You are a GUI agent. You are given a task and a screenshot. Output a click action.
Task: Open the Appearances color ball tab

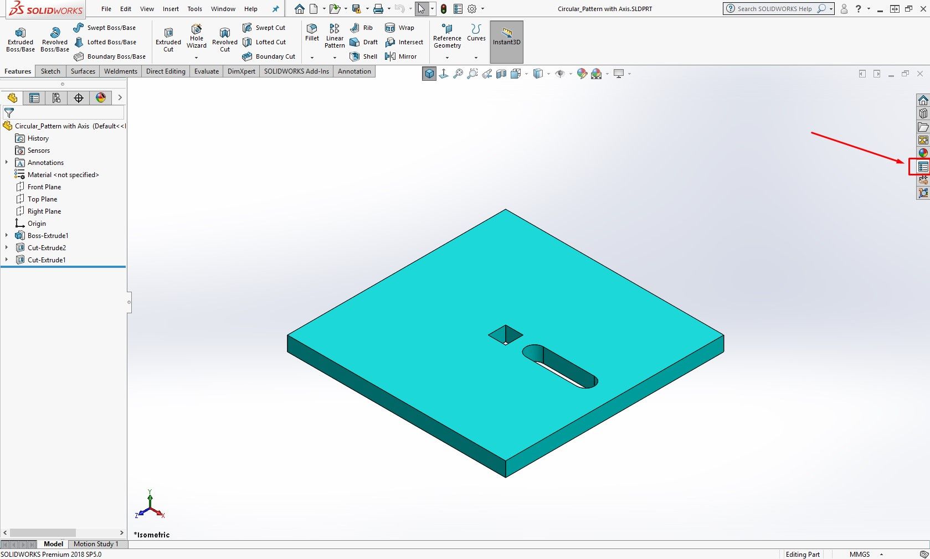(x=923, y=153)
